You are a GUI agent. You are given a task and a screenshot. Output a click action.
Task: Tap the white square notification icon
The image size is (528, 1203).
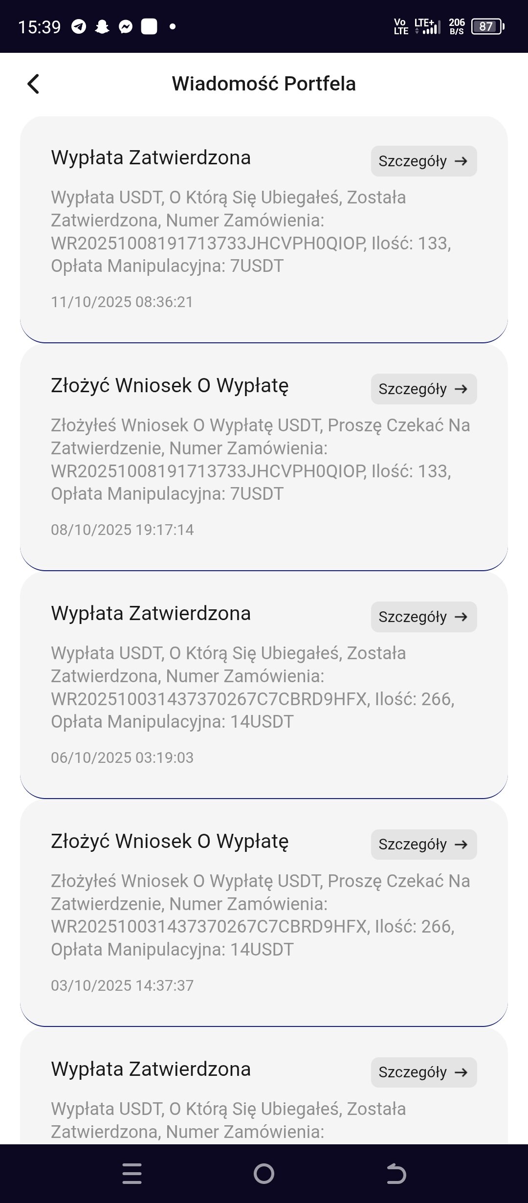pos(149,26)
